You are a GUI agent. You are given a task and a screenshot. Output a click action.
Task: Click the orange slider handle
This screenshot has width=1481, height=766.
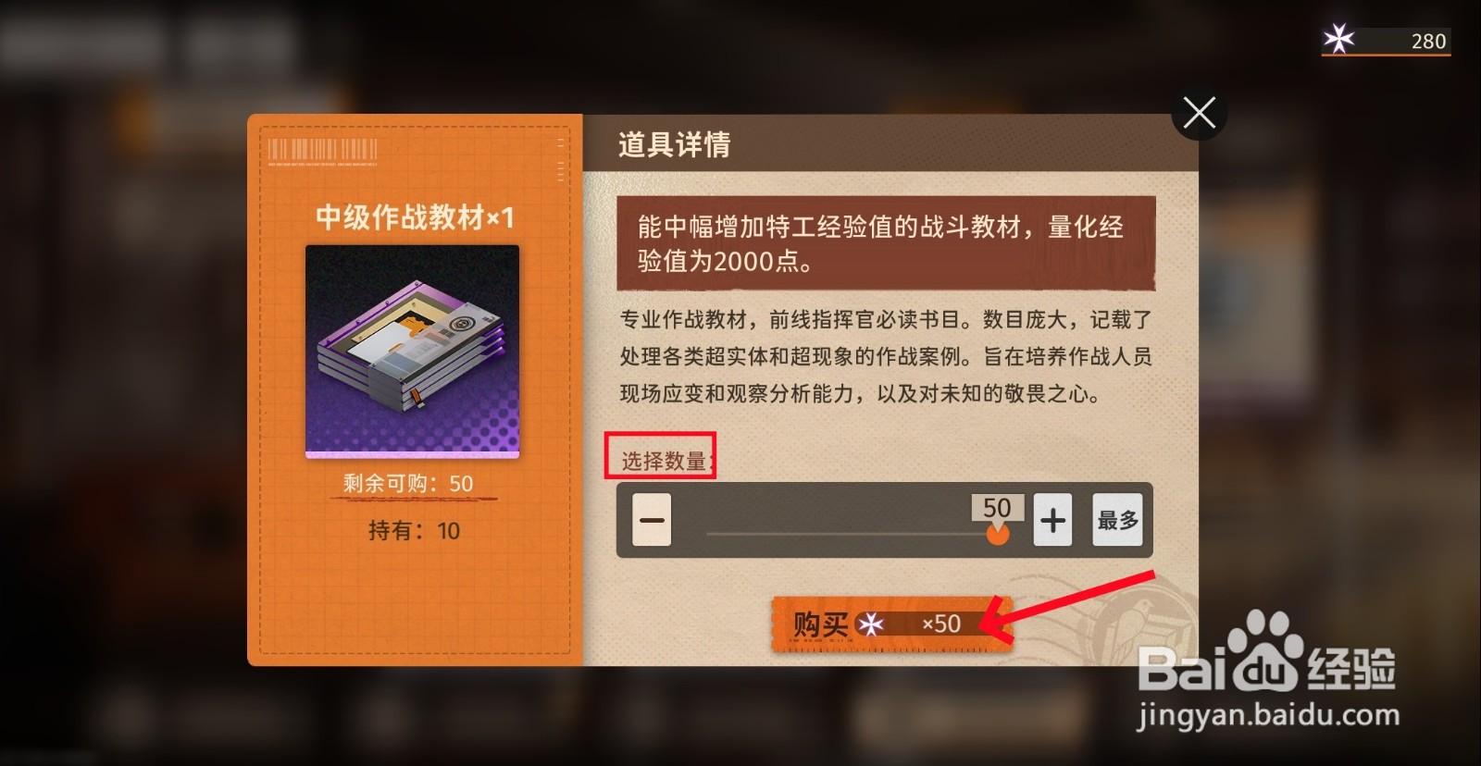pos(997,534)
